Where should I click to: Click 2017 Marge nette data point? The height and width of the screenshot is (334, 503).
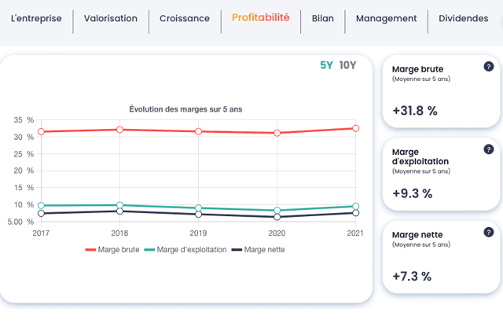click(x=41, y=213)
